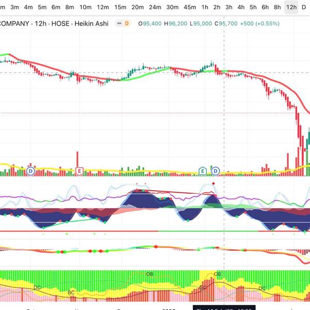Click the first OB label in bottom indicator
310x310 pixels.
[149, 274]
